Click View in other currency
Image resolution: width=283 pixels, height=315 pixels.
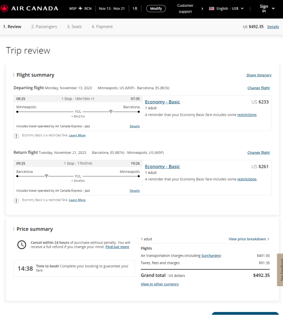pos(160,284)
